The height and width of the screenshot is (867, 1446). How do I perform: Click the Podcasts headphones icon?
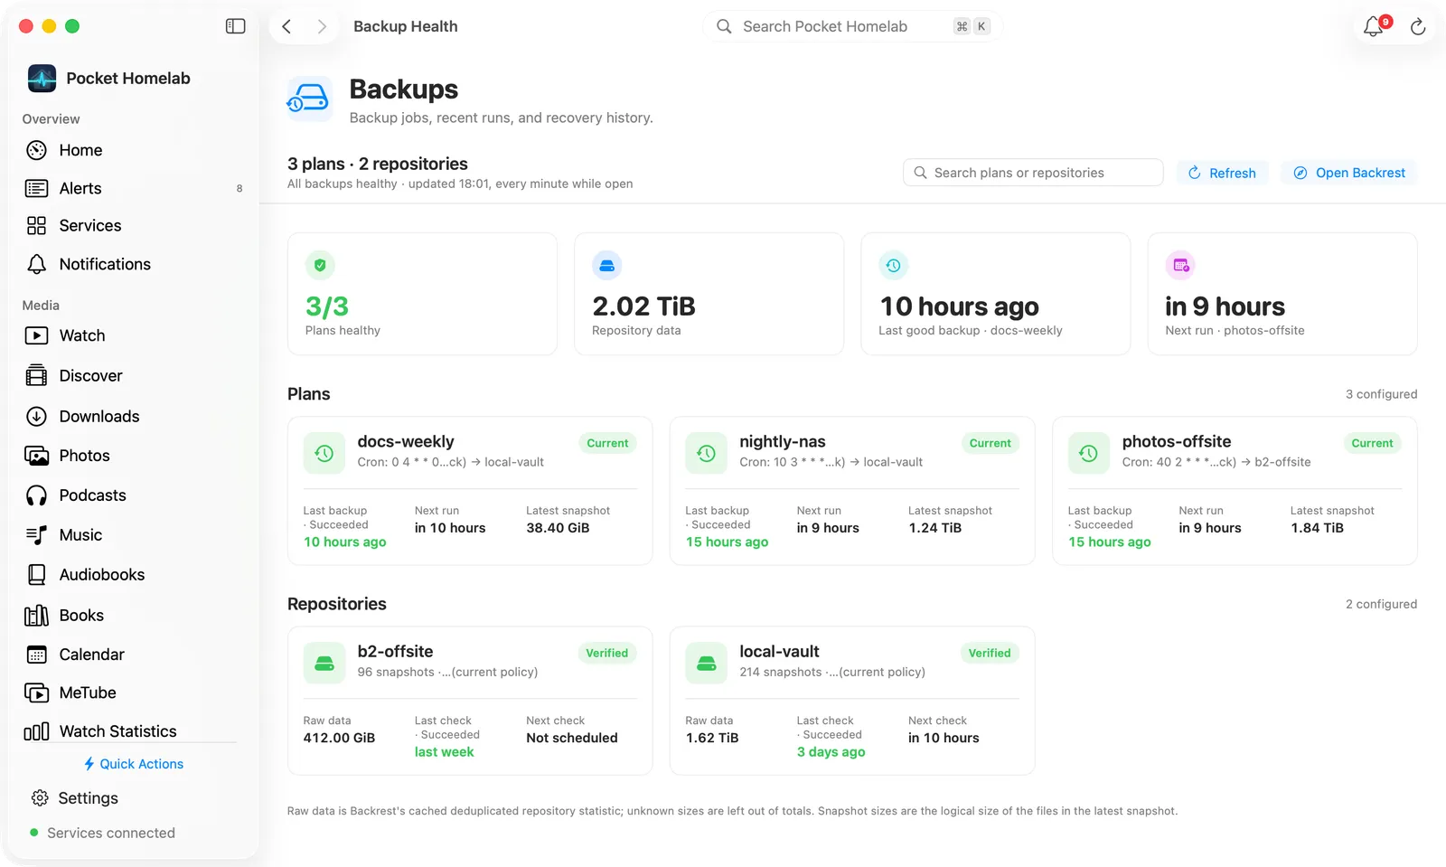(x=36, y=495)
